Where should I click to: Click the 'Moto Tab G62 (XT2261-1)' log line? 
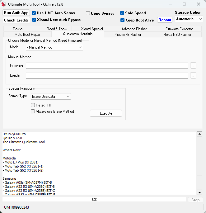click(23, 166)
